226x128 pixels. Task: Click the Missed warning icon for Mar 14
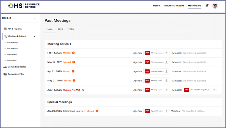(74, 62)
